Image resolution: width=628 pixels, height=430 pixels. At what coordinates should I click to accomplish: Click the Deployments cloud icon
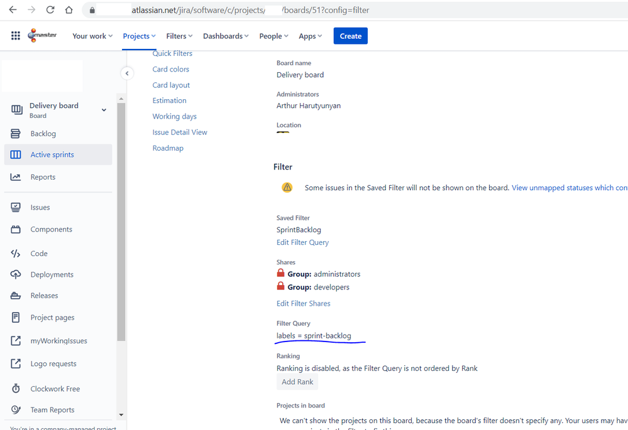(16, 274)
